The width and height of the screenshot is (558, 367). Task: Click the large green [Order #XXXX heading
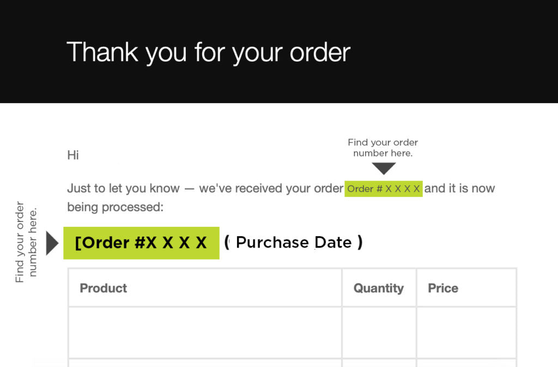pos(141,243)
